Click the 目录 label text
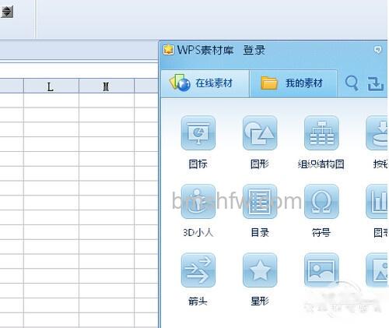 [x=260, y=232]
